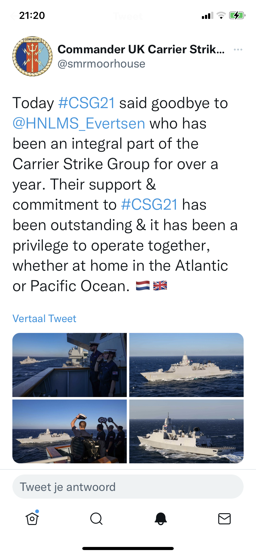Screen dimensions: 256x555
Task: Open the photo of sailors waving caps
Action: click(x=70, y=431)
